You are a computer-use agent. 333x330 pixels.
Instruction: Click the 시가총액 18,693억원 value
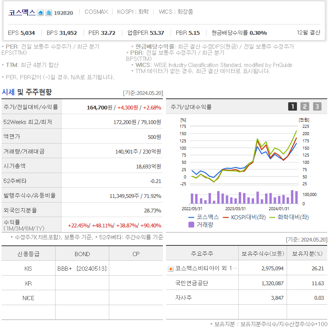(148, 167)
